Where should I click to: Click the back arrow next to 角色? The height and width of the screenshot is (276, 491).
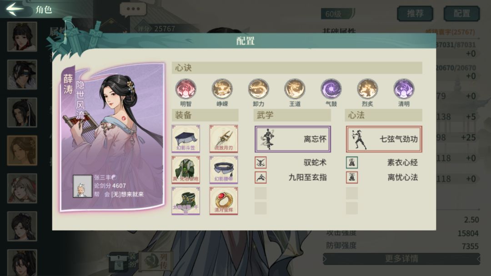click(x=15, y=9)
